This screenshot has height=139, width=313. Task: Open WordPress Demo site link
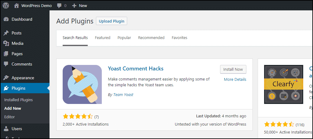[37, 6]
